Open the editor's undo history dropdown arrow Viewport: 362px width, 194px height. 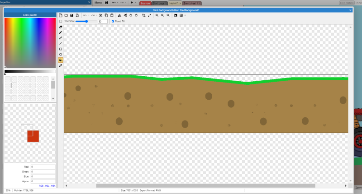tap(88, 15)
